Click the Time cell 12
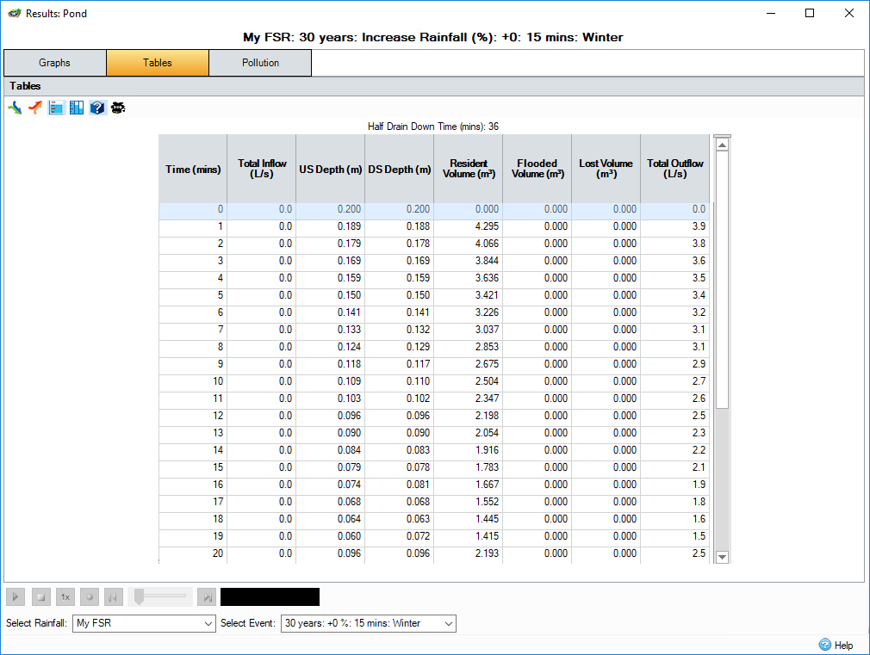The width and height of the screenshot is (870, 655). pyautogui.click(x=193, y=416)
